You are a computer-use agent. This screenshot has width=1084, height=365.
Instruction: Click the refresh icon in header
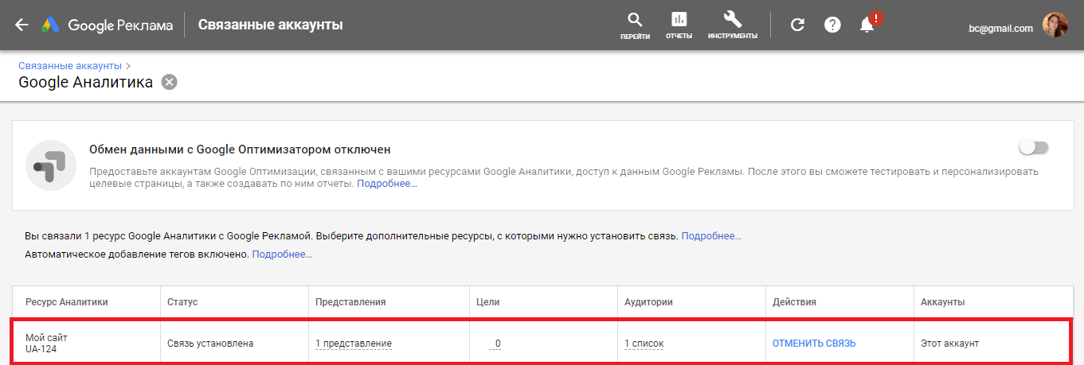click(797, 25)
